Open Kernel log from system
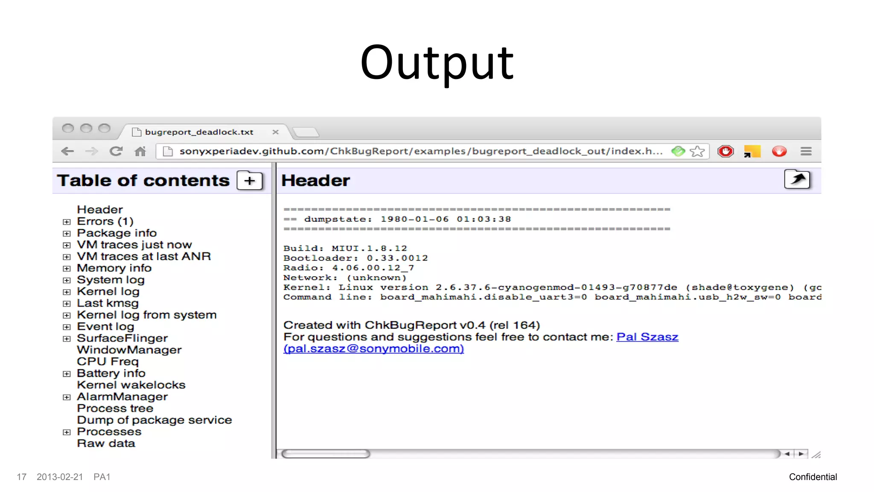This screenshot has height=492, width=874. (x=147, y=315)
